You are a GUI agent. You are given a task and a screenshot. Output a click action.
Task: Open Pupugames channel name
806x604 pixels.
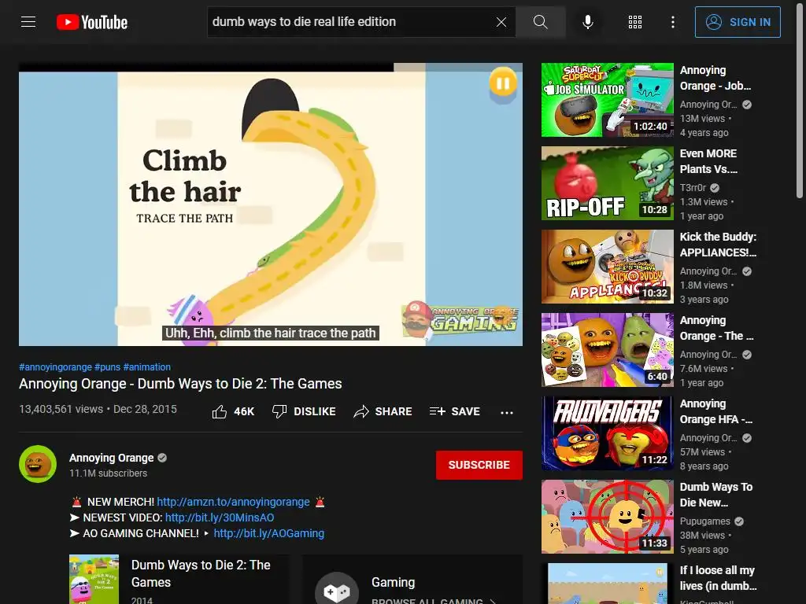704,521
